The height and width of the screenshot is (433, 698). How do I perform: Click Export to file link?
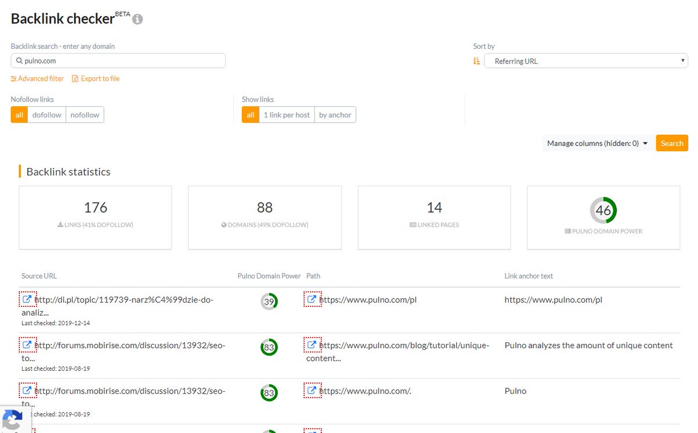(x=95, y=78)
